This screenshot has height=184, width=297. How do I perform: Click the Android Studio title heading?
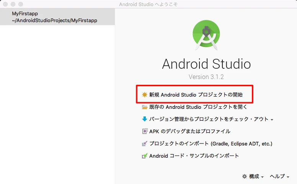click(x=206, y=64)
